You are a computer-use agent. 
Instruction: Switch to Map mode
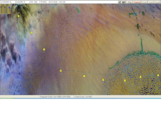click(x=130, y=2)
